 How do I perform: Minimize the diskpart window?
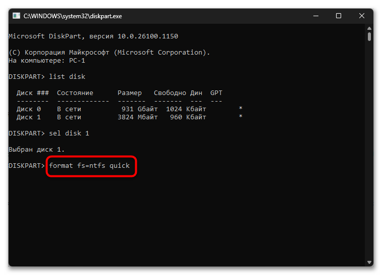(x=316, y=16)
